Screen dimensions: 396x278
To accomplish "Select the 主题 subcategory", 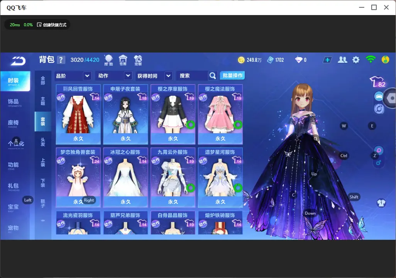I will pos(43,101).
